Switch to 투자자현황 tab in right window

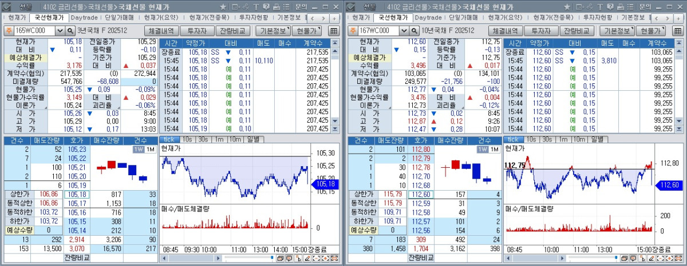(599, 18)
